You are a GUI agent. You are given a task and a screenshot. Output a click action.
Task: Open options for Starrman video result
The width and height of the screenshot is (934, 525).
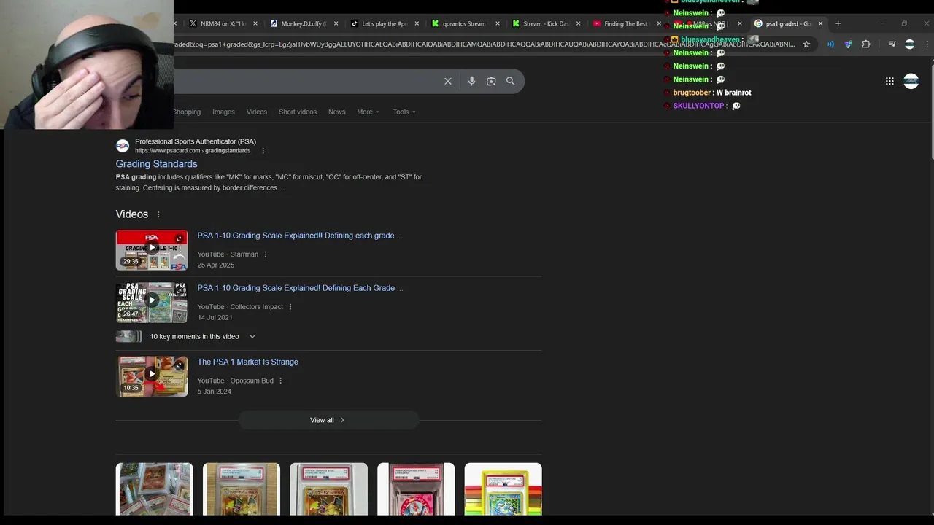[x=266, y=254]
